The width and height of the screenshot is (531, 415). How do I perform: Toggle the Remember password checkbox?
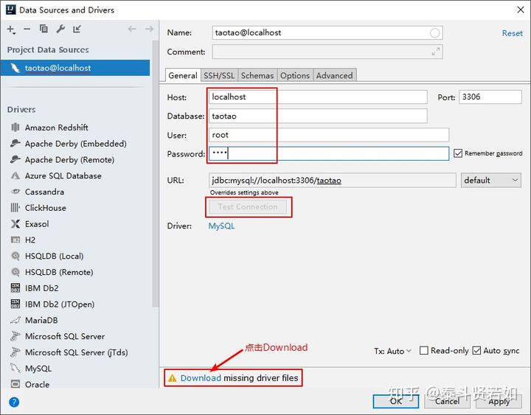pos(458,153)
